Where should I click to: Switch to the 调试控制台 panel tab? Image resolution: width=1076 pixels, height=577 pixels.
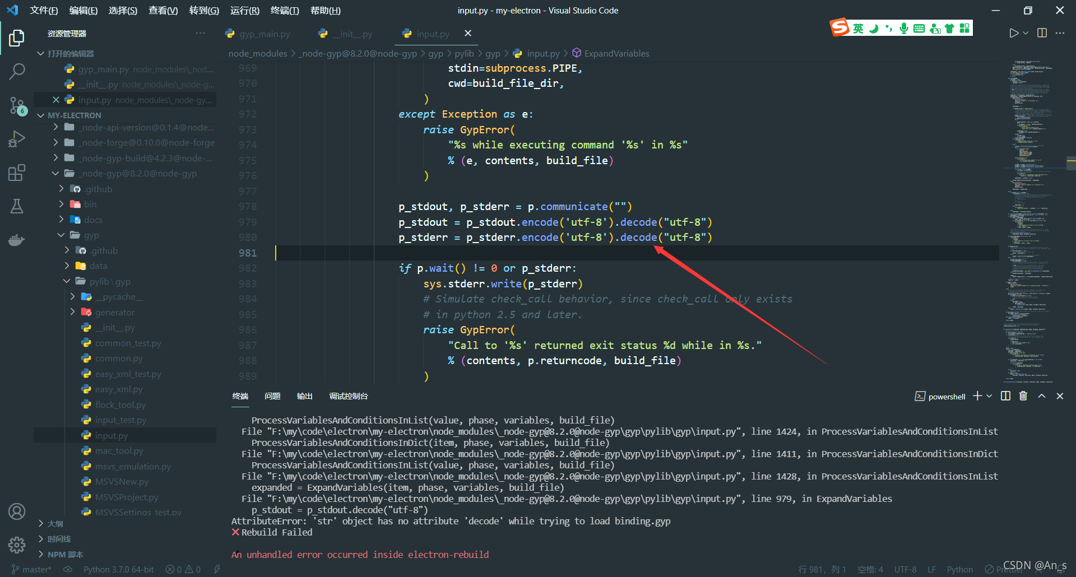(348, 396)
